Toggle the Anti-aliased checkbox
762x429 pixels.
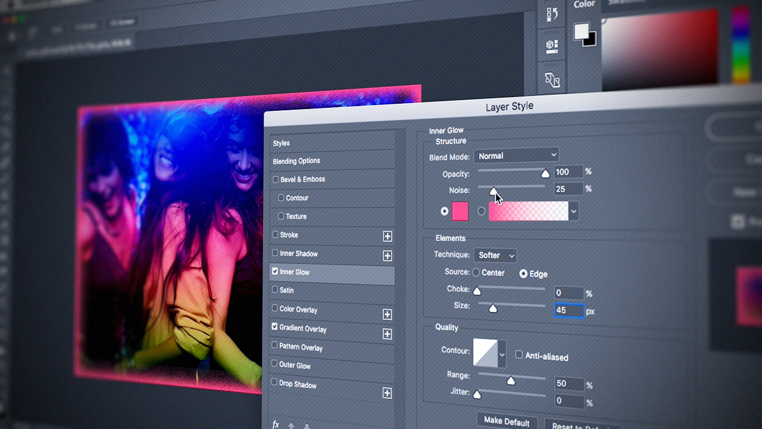(x=519, y=355)
